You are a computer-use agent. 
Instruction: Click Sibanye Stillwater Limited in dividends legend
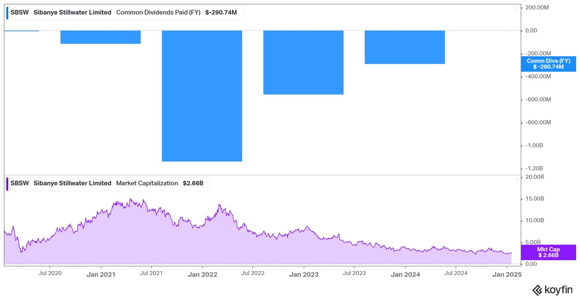[72, 13]
